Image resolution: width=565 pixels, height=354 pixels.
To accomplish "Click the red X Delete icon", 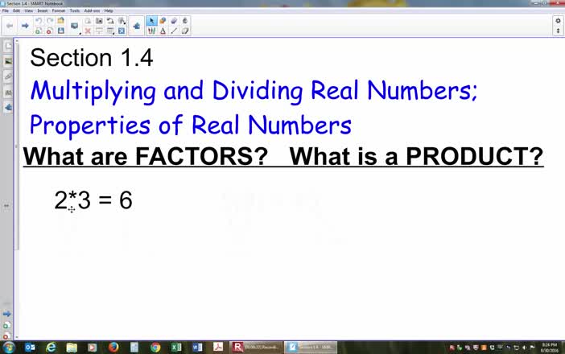I will click(x=88, y=31).
